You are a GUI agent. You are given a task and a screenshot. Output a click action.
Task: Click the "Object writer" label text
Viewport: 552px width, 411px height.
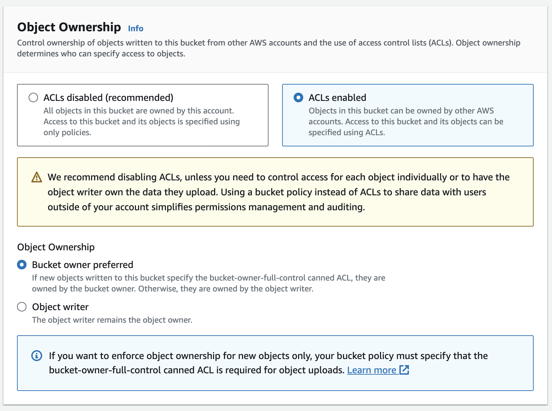(60, 307)
